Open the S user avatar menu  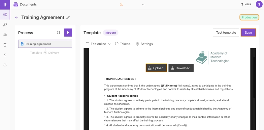[259, 4]
